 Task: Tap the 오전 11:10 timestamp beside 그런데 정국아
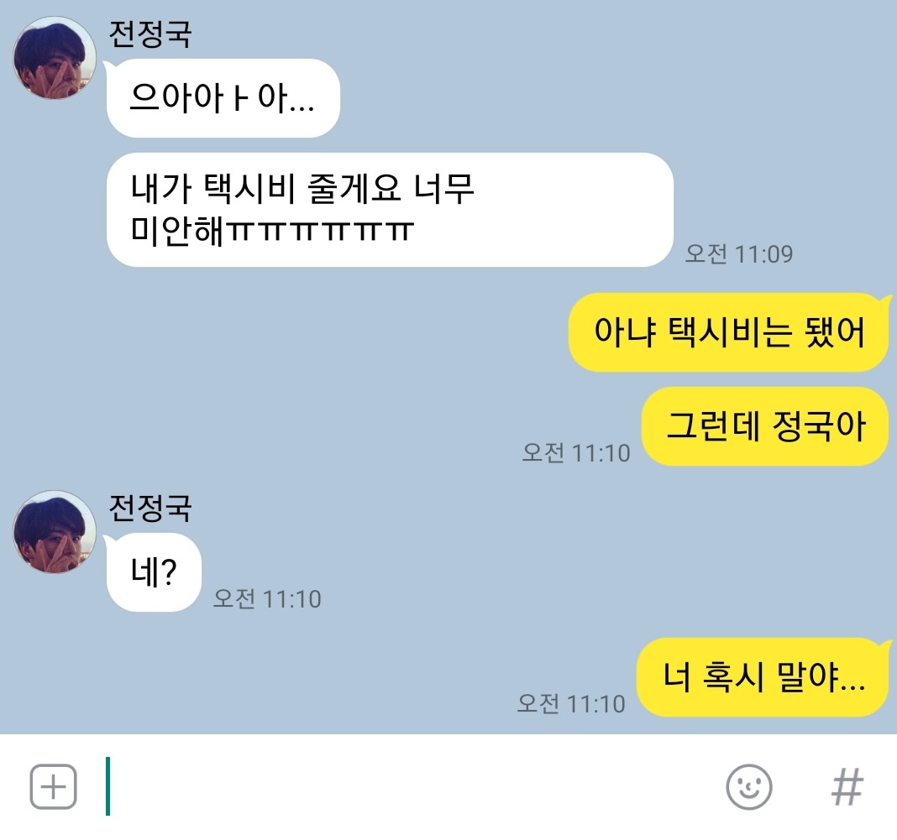tap(576, 452)
